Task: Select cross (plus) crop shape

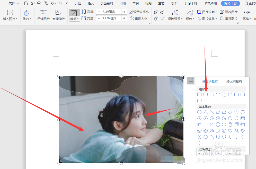Action: tap(218, 124)
